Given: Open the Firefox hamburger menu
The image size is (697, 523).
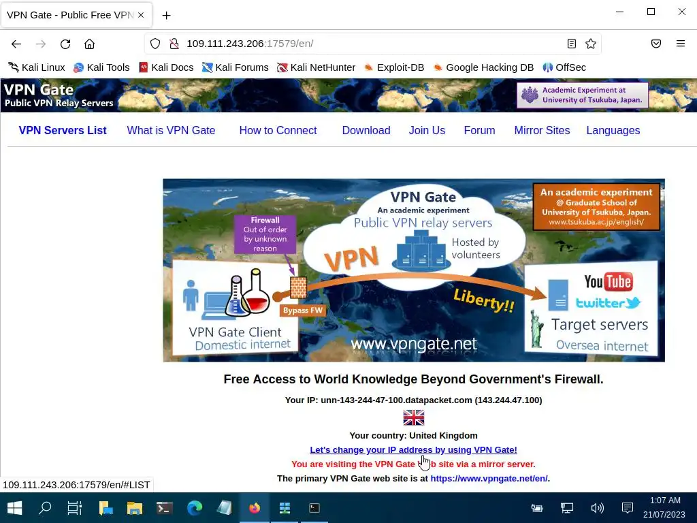Looking at the screenshot, I should pos(681,44).
